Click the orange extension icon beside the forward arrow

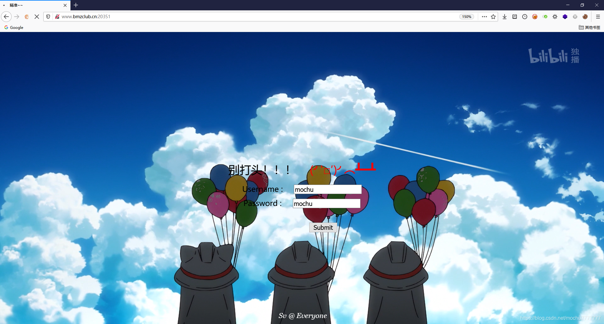pos(27,17)
